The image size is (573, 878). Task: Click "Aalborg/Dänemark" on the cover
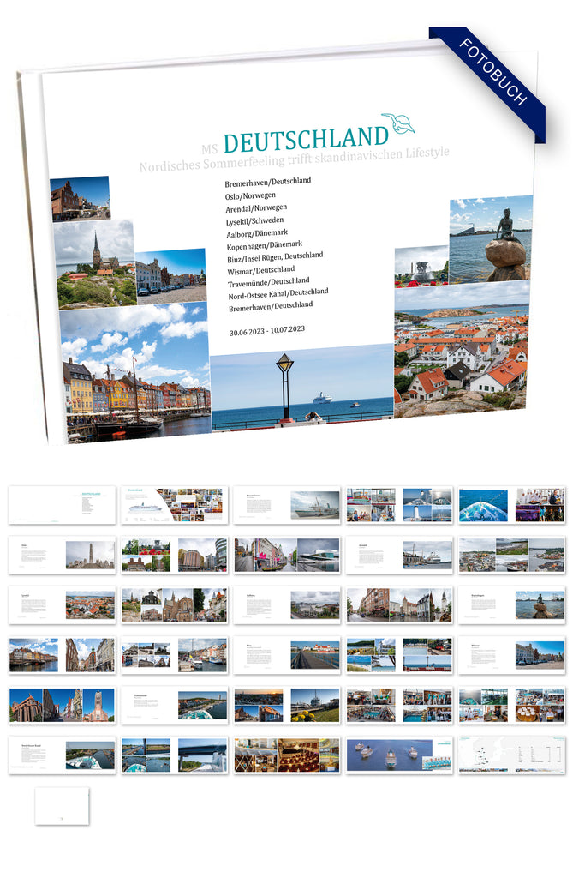coord(257,233)
